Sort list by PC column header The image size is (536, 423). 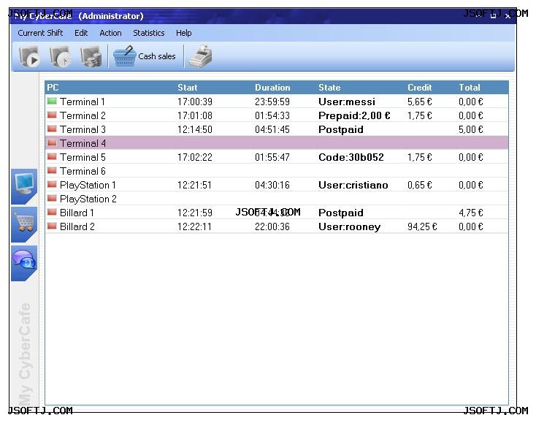click(53, 88)
